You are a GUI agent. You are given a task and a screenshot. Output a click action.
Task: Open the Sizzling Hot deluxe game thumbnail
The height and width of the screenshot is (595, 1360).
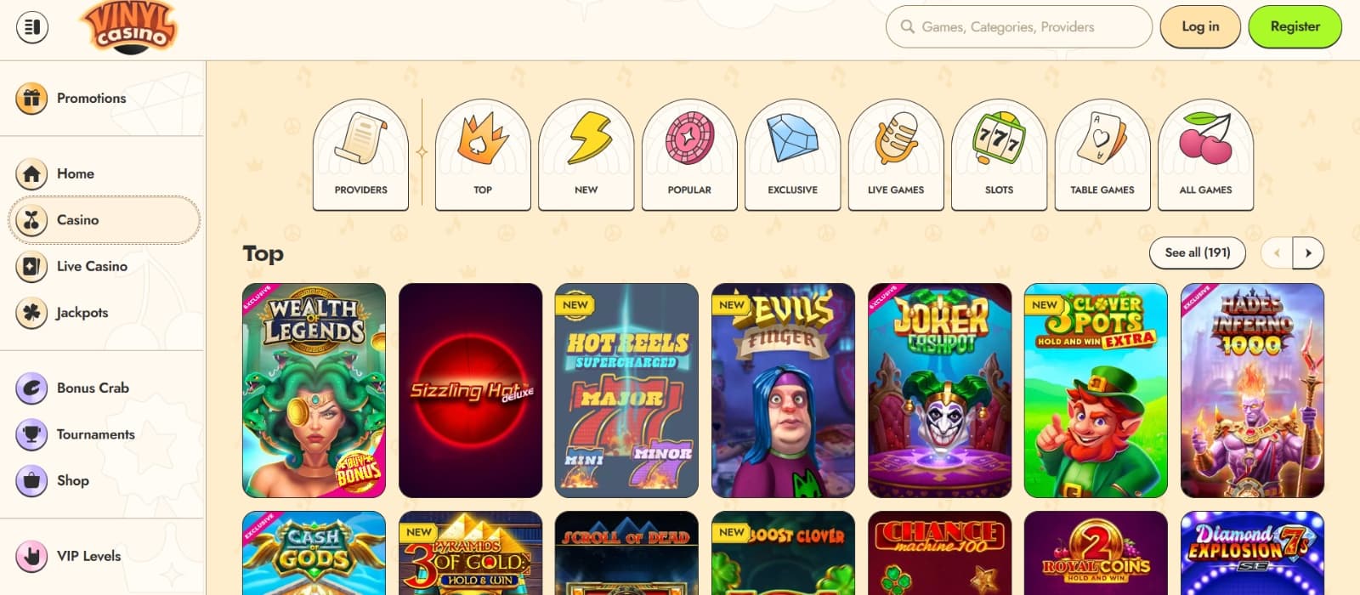coord(470,390)
